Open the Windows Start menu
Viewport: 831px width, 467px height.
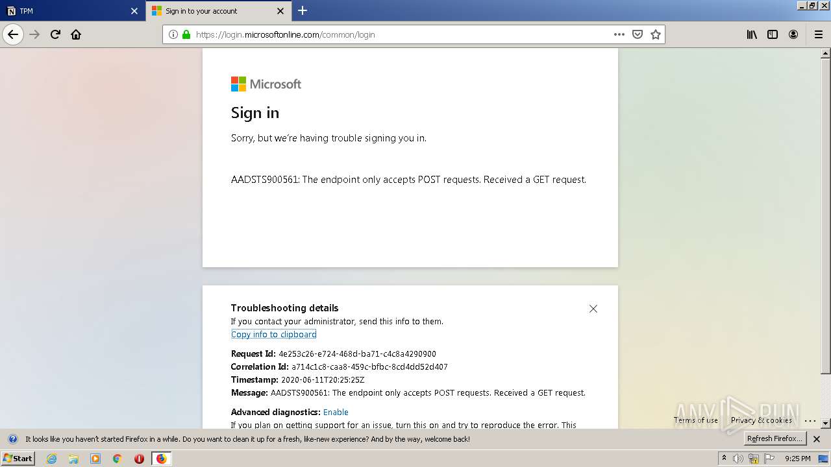[18, 458]
